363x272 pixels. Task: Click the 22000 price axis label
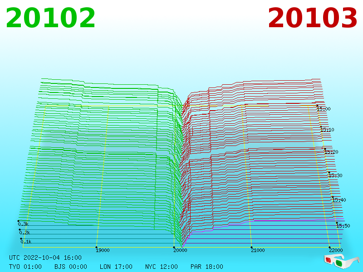tap(336, 250)
